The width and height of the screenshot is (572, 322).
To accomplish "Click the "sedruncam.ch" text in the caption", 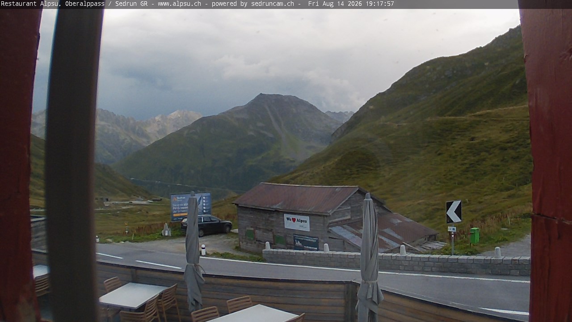I will coord(273,4).
